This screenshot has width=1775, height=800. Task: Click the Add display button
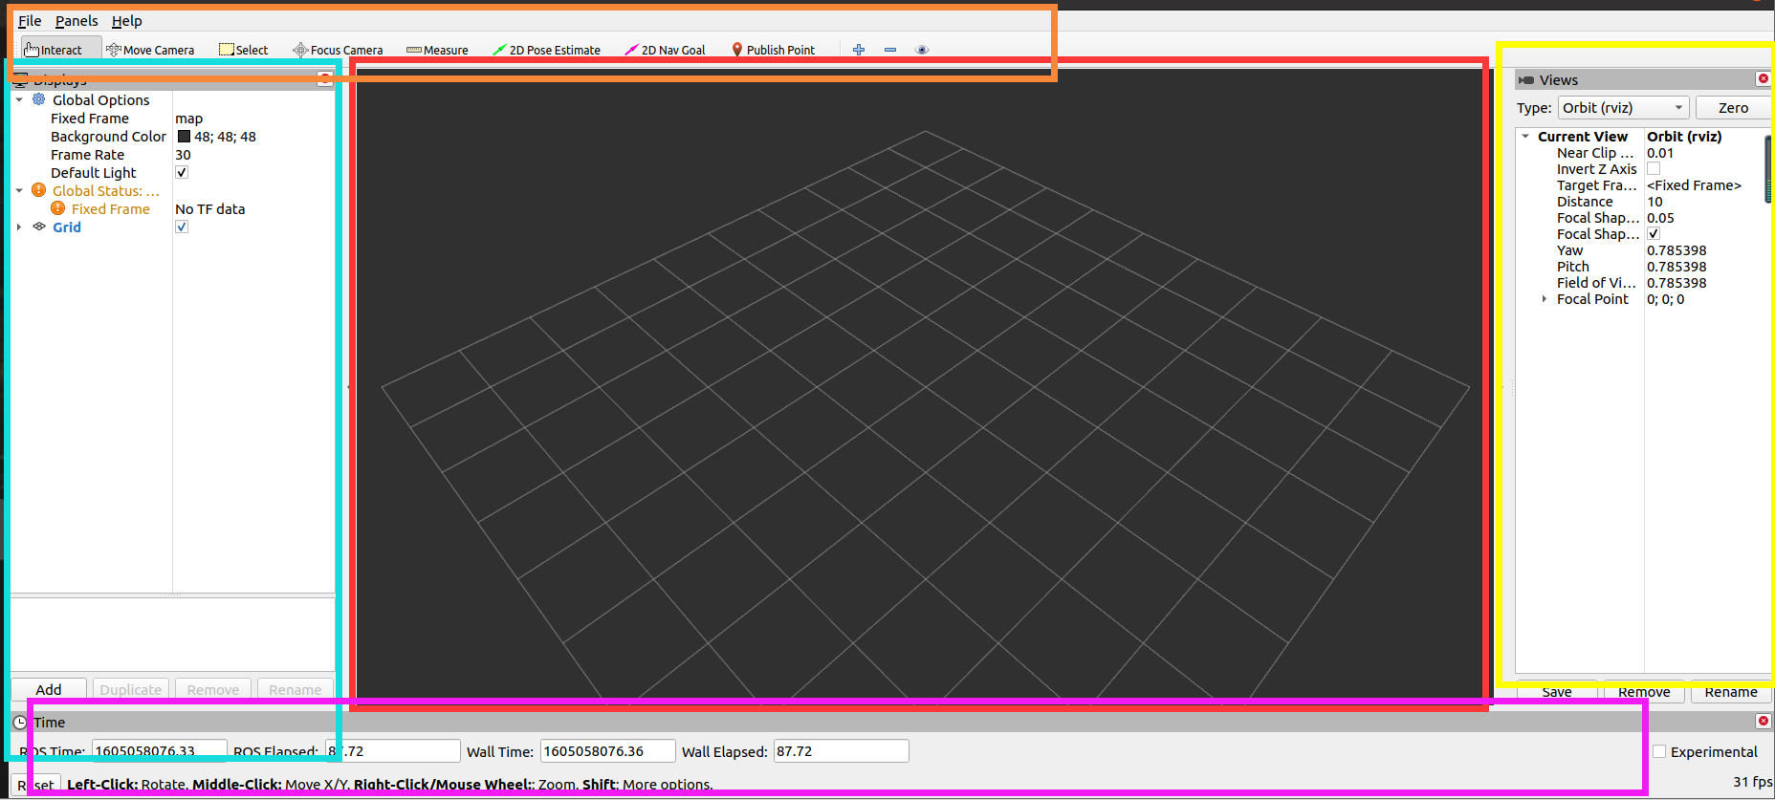pos(49,689)
